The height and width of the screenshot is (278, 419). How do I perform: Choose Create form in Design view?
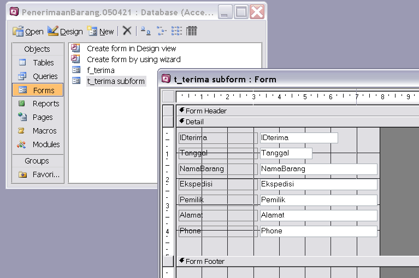131,49
